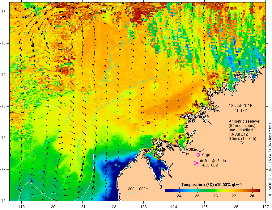Click the magenta drifter arrowhead in the legend
Screen dimensions: 272x210
pos(196,163)
